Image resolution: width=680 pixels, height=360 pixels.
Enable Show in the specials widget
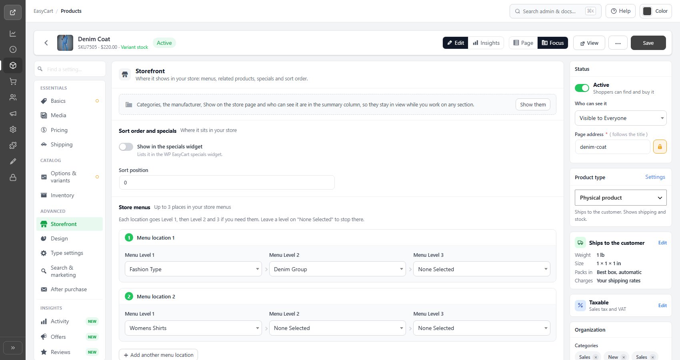tap(126, 147)
